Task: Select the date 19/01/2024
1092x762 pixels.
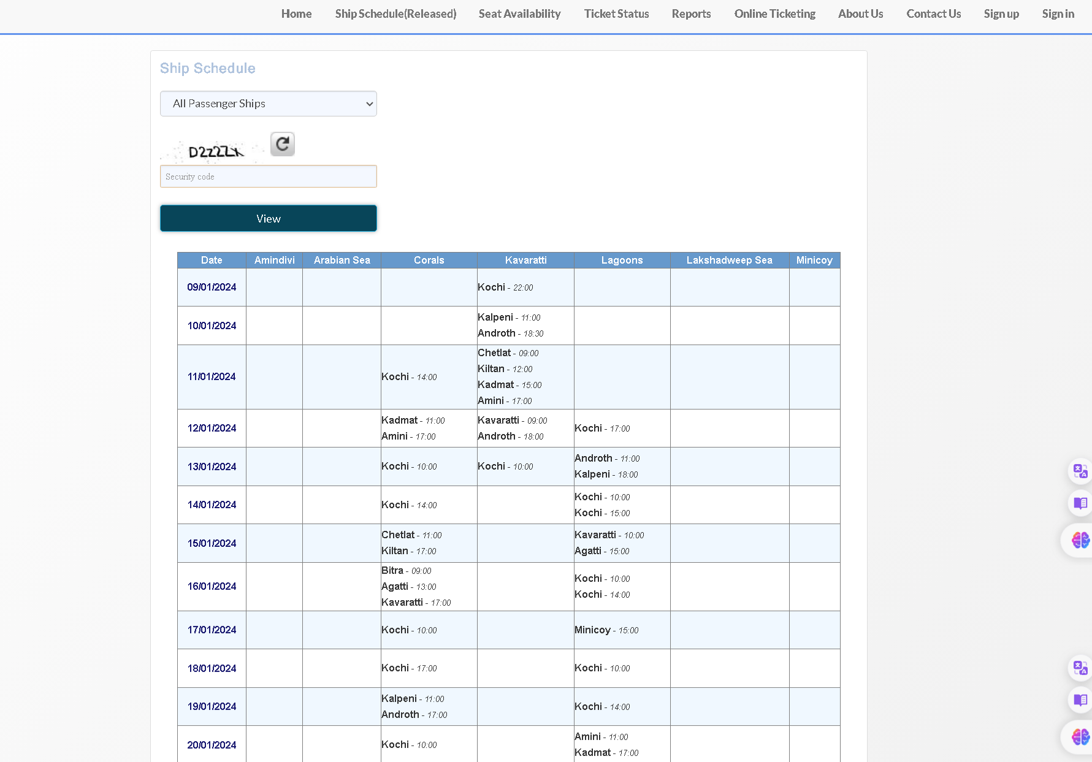Action: click(x=212, y=706)
